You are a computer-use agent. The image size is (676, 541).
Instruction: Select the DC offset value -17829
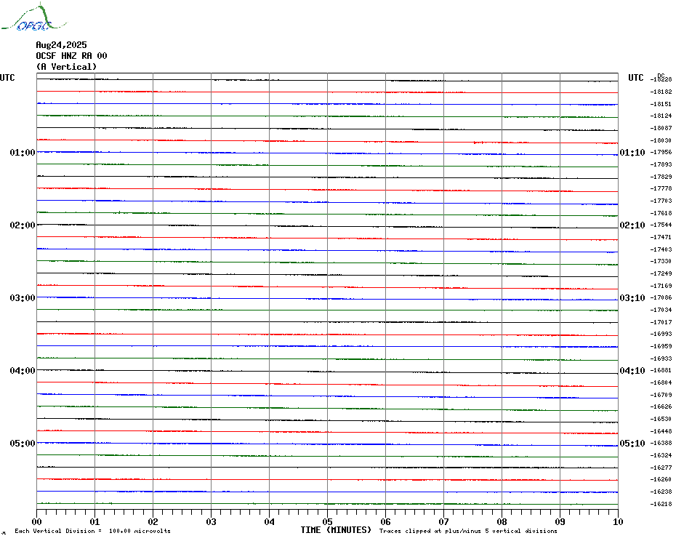[661, 177]
